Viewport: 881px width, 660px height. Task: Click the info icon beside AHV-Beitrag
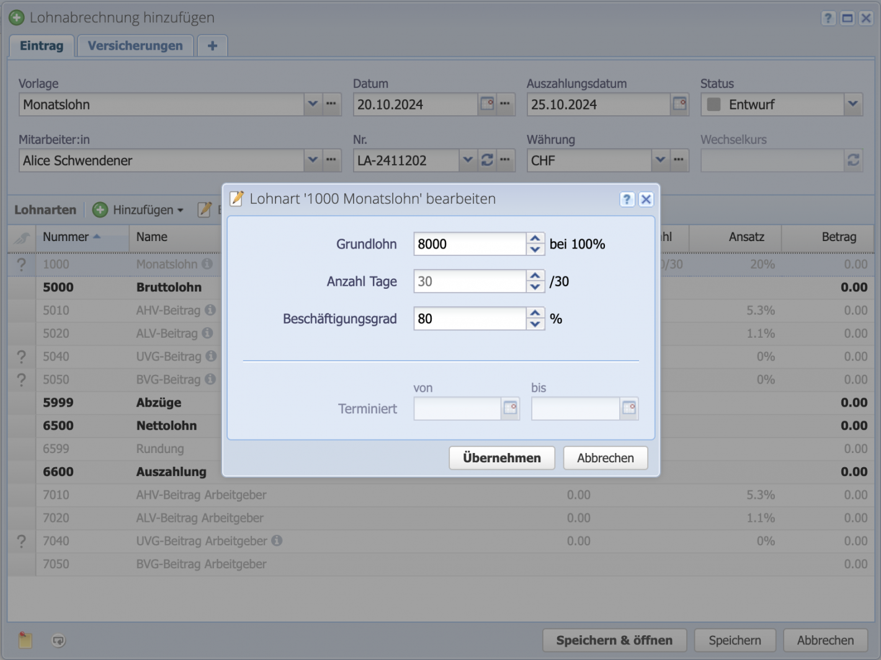click(210, 310)
